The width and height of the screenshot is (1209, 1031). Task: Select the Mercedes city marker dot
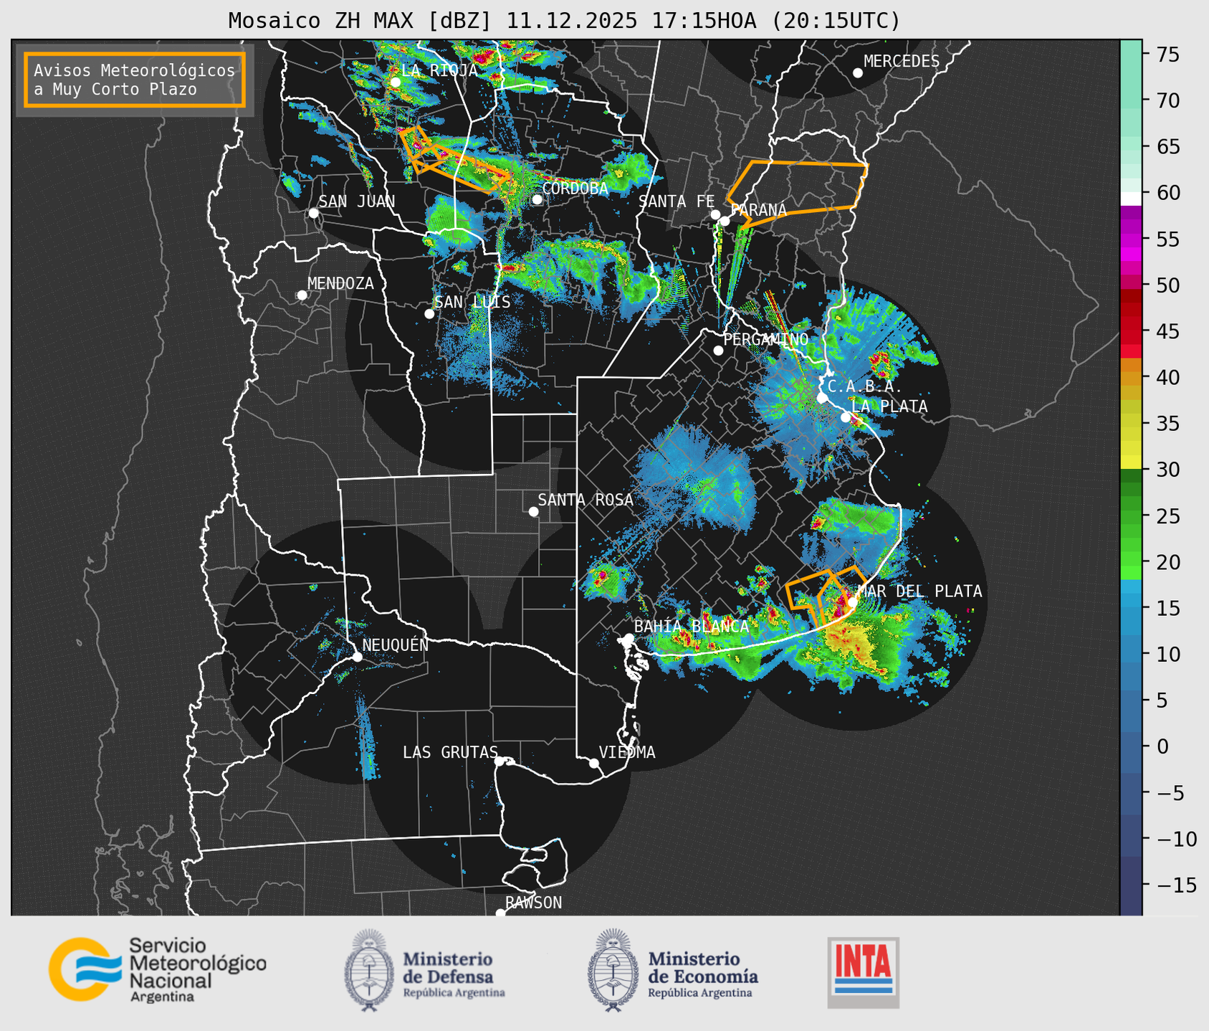point(858,73)
